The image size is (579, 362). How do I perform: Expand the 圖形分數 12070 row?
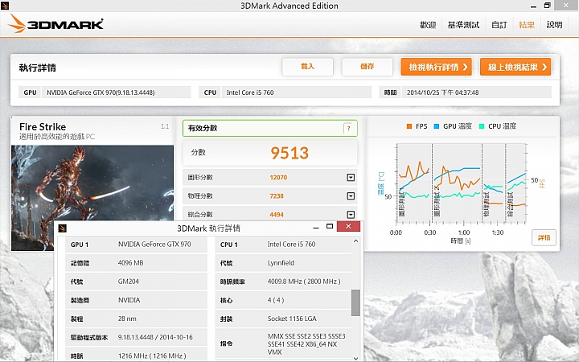(x=351, y=177)
